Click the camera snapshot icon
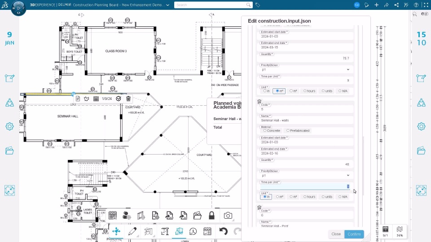Viewport: 431px width, 242px height. (x=228, y=216)
